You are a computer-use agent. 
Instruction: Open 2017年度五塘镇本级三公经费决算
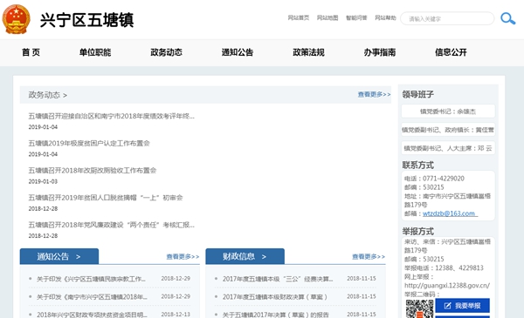pos(278,279)
